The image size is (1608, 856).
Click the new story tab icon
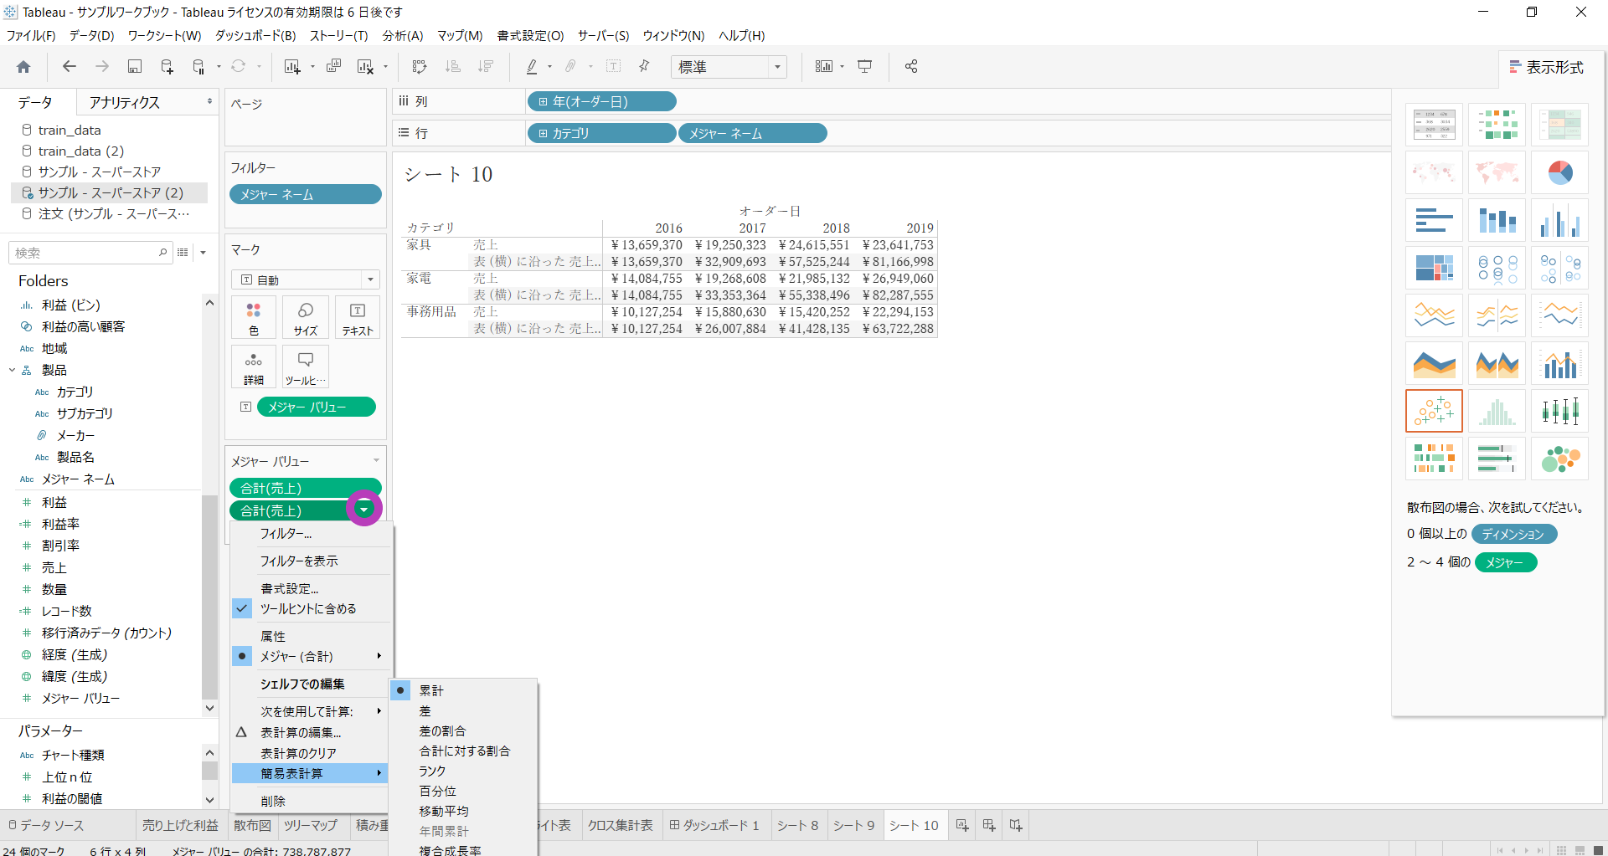pos(1016,826)
